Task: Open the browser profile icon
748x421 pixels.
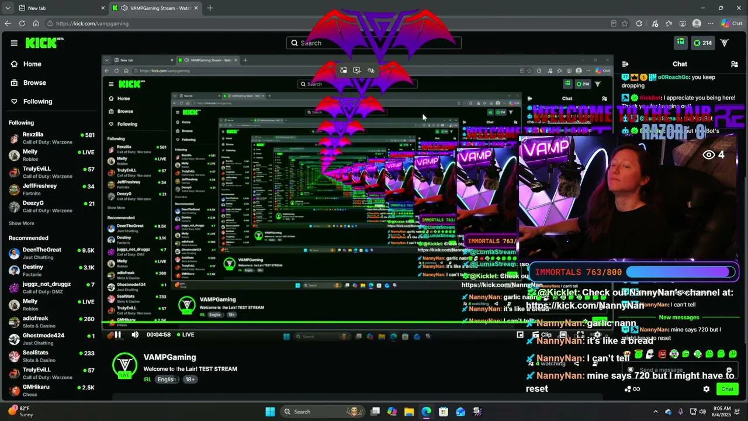Action: click(697, 23)
